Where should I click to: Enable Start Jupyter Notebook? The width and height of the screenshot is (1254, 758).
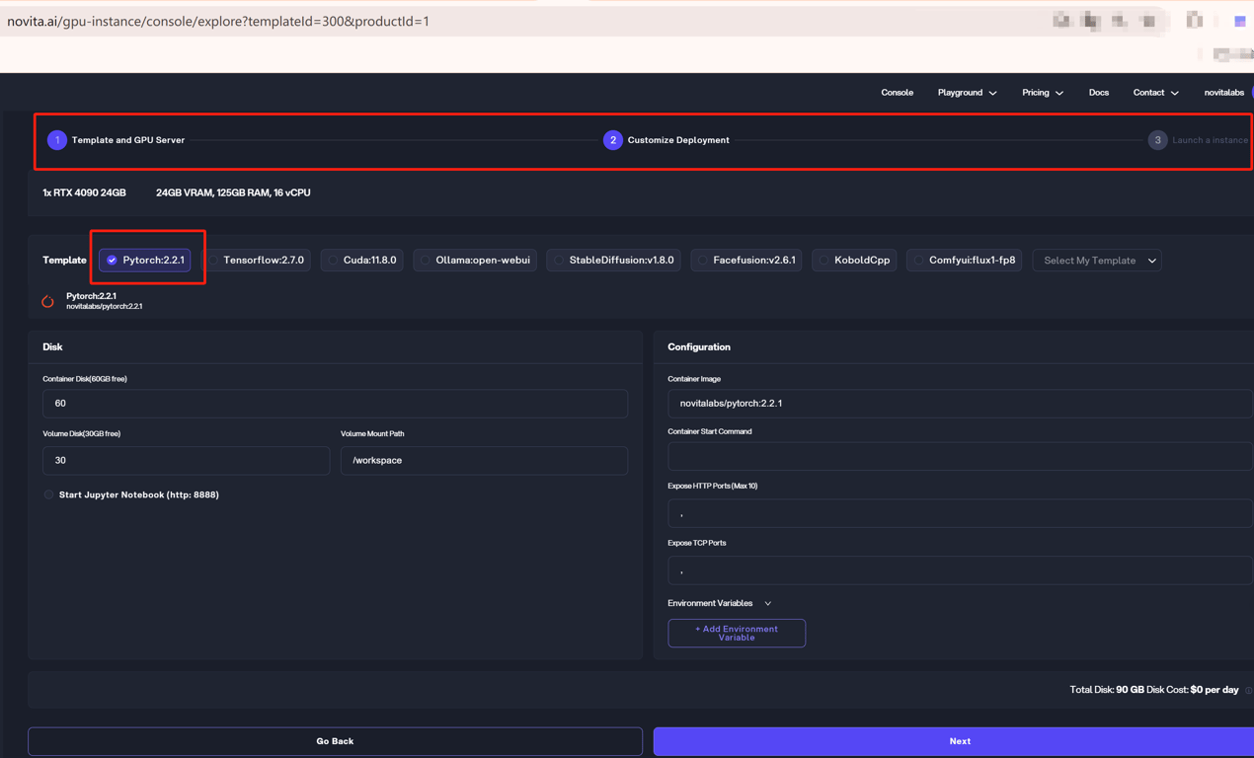click(x=48, y=494)
